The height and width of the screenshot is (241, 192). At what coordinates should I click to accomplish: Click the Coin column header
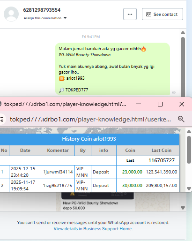130,151
